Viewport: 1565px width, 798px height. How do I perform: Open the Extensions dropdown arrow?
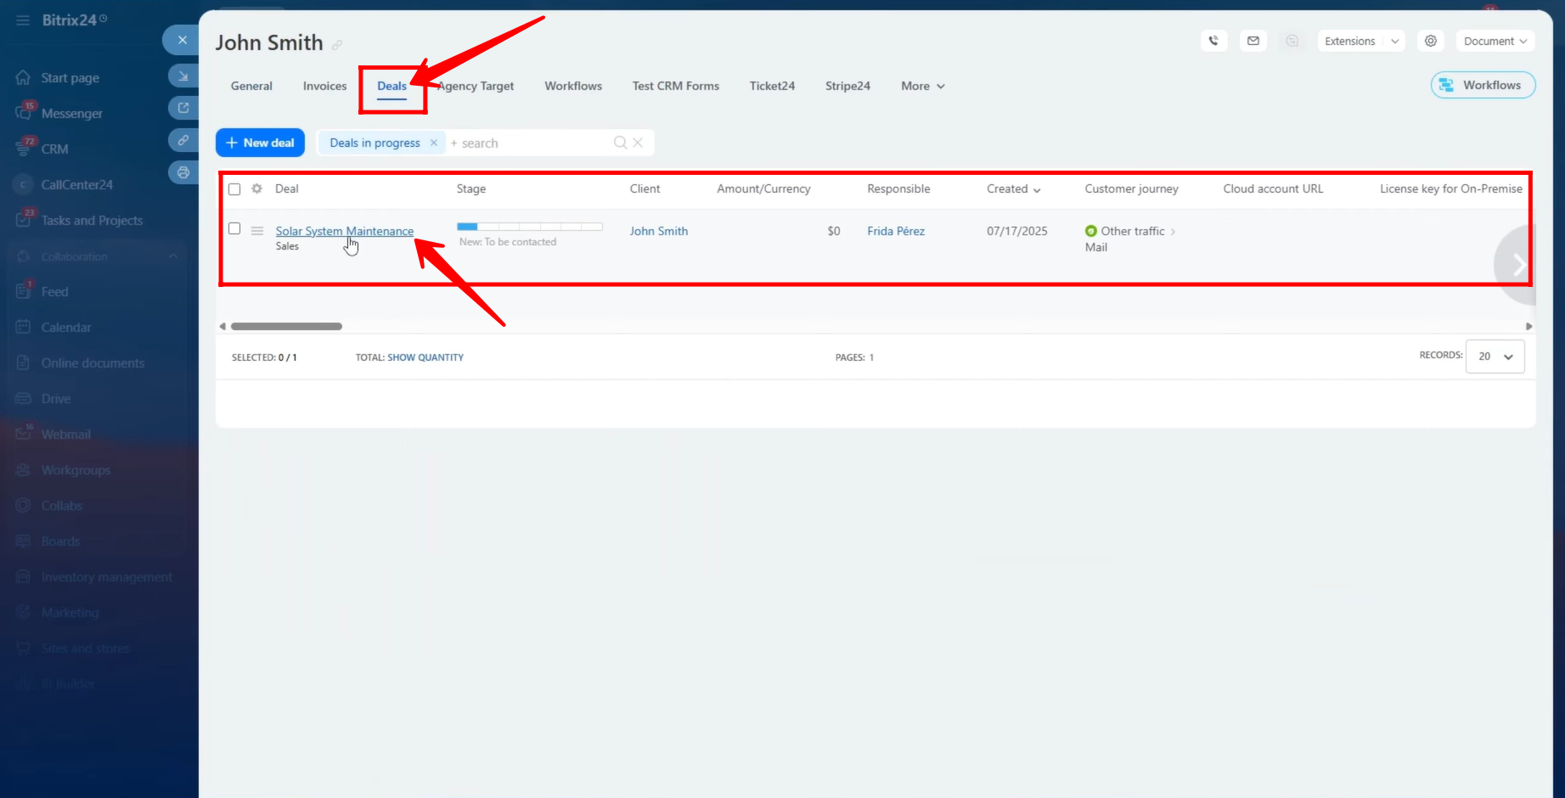[1394, 41]
